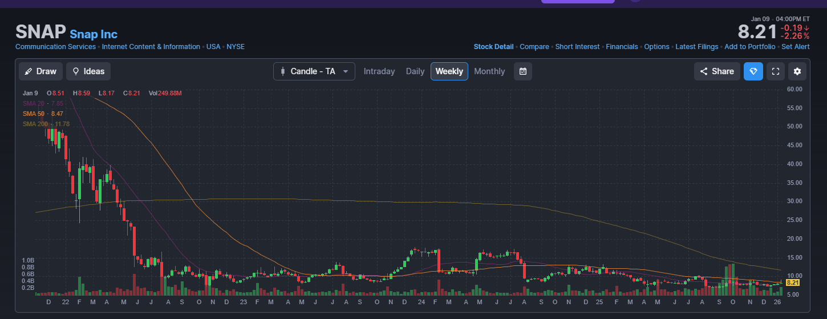Open Internet Content & Information industry link
The height and width of the screenshot is (319, 827).
pyautogui.click(x=151, y=47)
